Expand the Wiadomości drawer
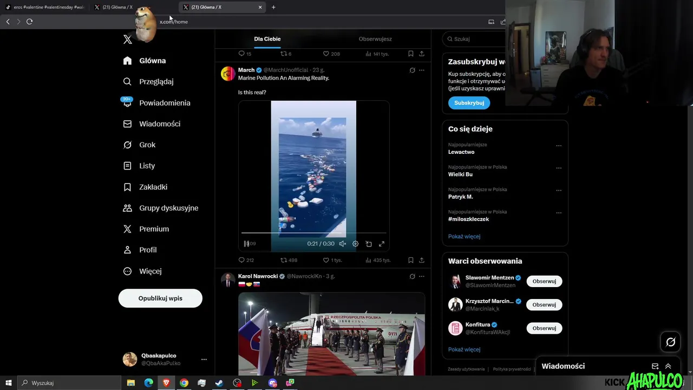Viewport: 693px width, 390px height. pyautogui.click(x=668, y=366)
